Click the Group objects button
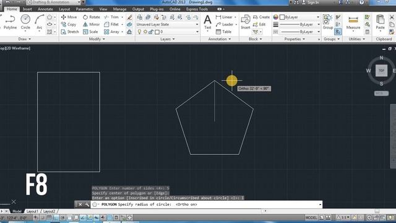This screenshot has width=396, height=223. [328, 22]
